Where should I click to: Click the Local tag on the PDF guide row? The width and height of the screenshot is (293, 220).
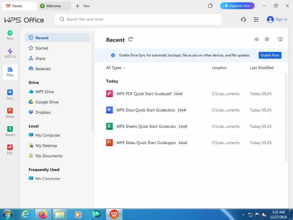(178, 94)
